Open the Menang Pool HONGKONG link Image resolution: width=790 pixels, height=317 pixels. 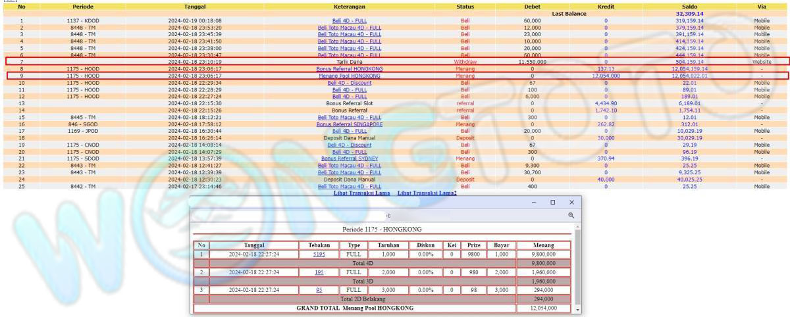(x=349, y=76)
